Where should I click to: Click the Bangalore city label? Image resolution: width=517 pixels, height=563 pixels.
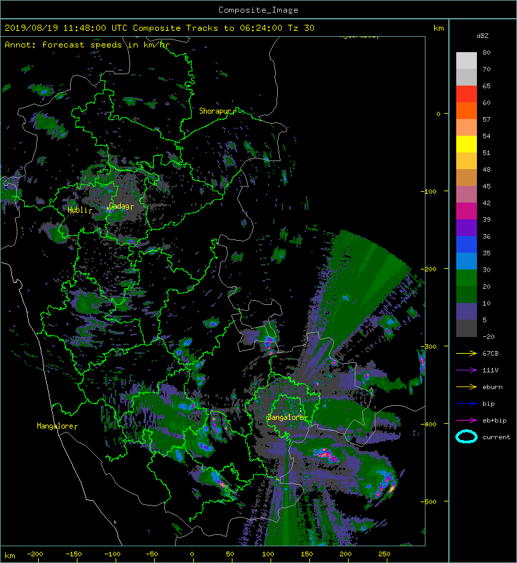click(286, 418)
